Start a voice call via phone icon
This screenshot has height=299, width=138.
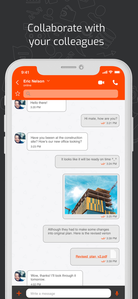[115, 82]
